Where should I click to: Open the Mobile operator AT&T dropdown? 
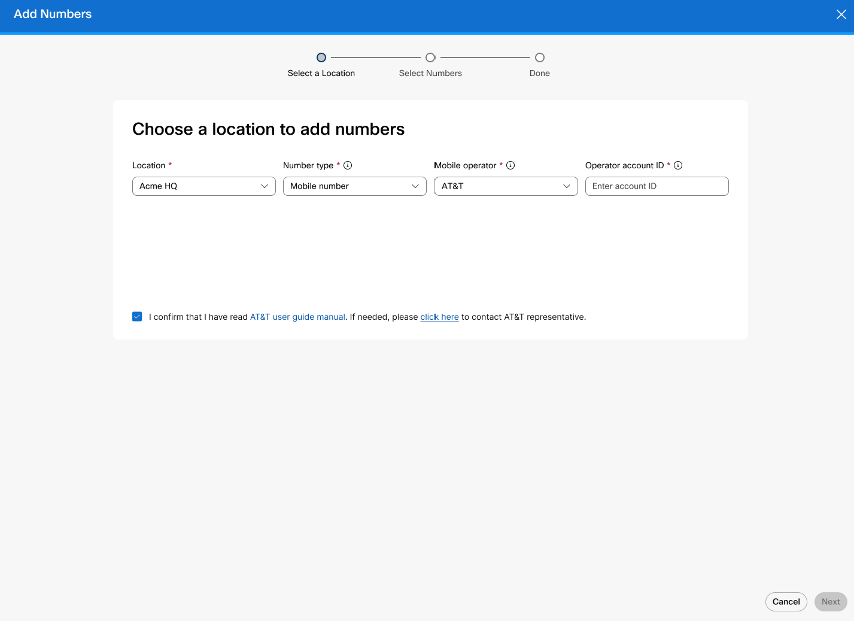coord(505,186)
